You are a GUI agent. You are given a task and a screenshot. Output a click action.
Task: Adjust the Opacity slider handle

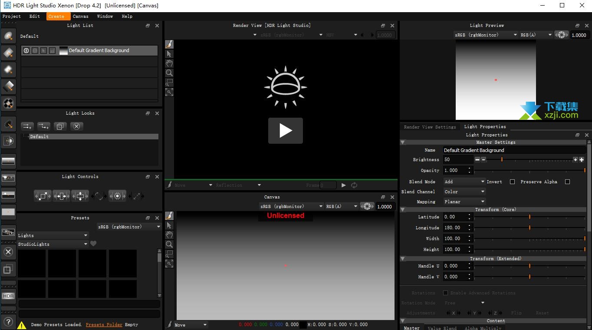[585, 170]
